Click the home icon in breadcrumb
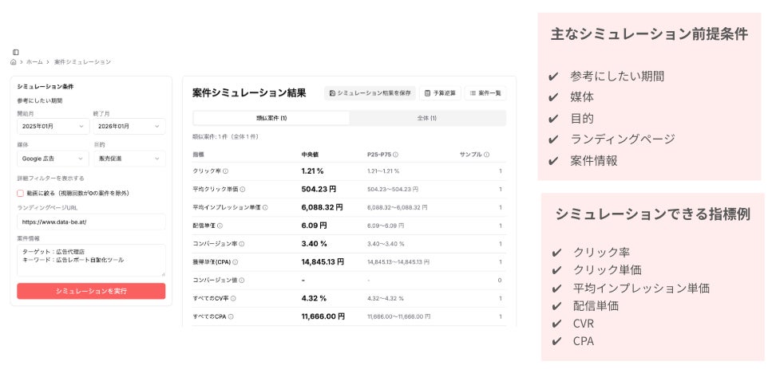 pos(14,61)
